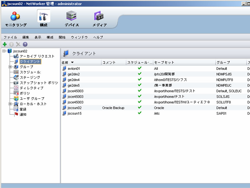Click the jscsun02 server icon in tree

click(10, 51)
